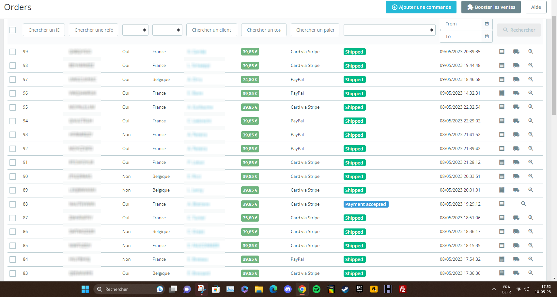Screen dimensions: 557x297
Task: Click Ajouter une commande button
Action: [421, 7]
